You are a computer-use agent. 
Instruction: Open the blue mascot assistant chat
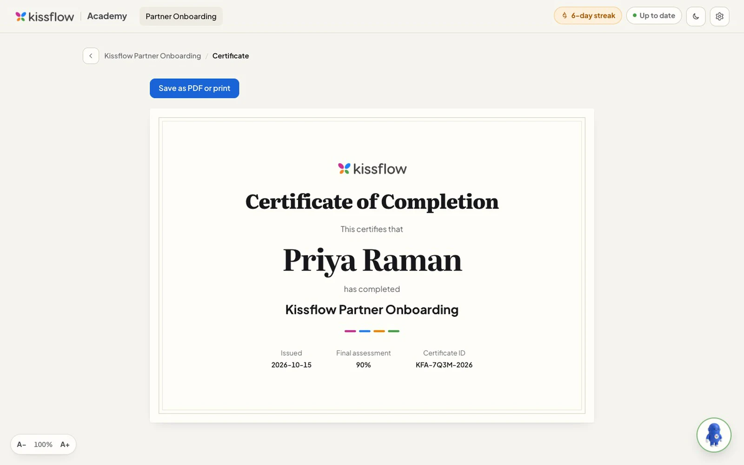pos(714,435)
